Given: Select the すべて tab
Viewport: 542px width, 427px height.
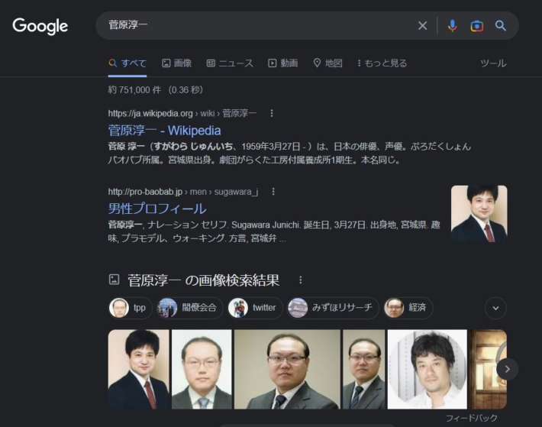Looking at the screenshot, I should pos(127,63).
